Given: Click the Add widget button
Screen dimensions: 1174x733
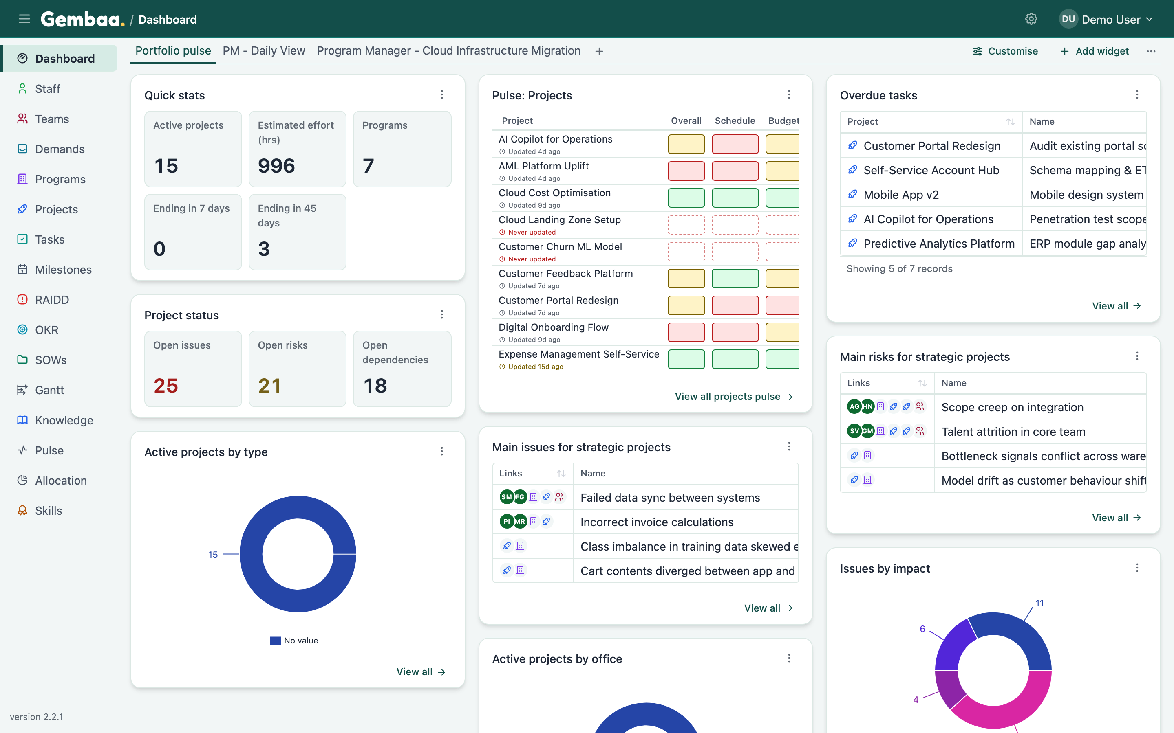Looking at the screenshot, I should [1095, 51].
